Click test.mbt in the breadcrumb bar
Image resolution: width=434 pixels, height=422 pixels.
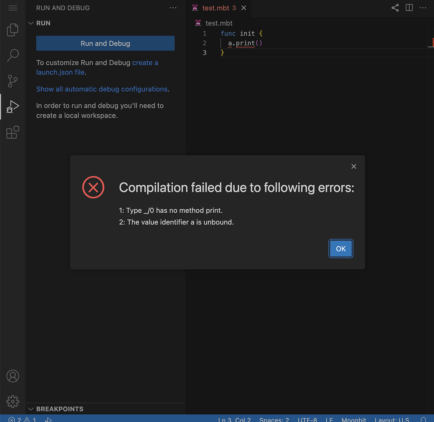(219, 23)
